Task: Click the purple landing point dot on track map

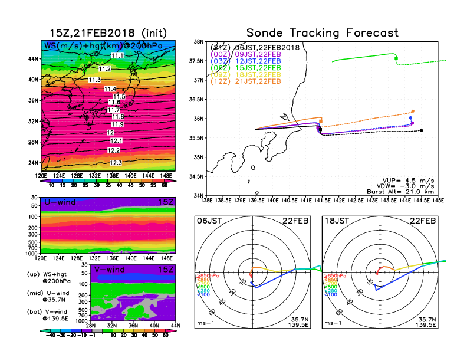Action: point(413,123)
